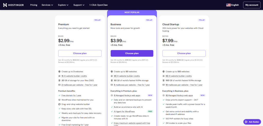Click the Managed Node.js icon in Business plan

pos(112,95)
